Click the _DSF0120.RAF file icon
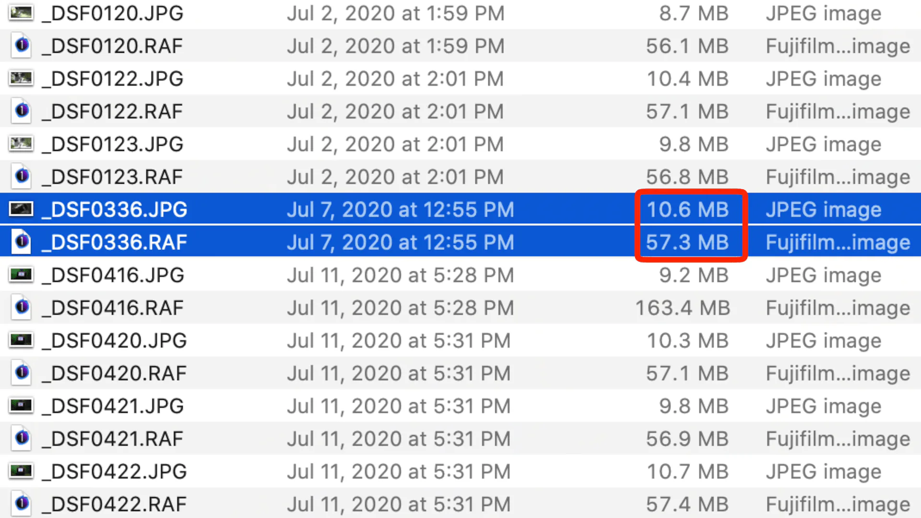 coord(22,46)
